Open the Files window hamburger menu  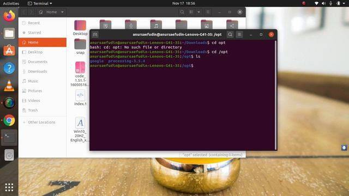[x=208, y=12]
